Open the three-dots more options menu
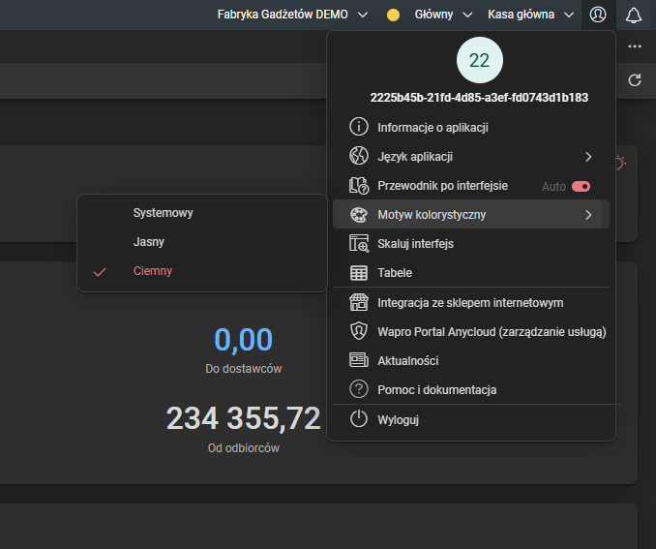Image resolution: width=656 pixels, height=549 pixels. point(635,46)
